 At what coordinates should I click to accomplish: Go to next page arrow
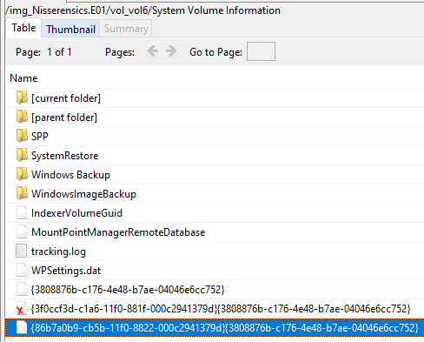(171, 51)
